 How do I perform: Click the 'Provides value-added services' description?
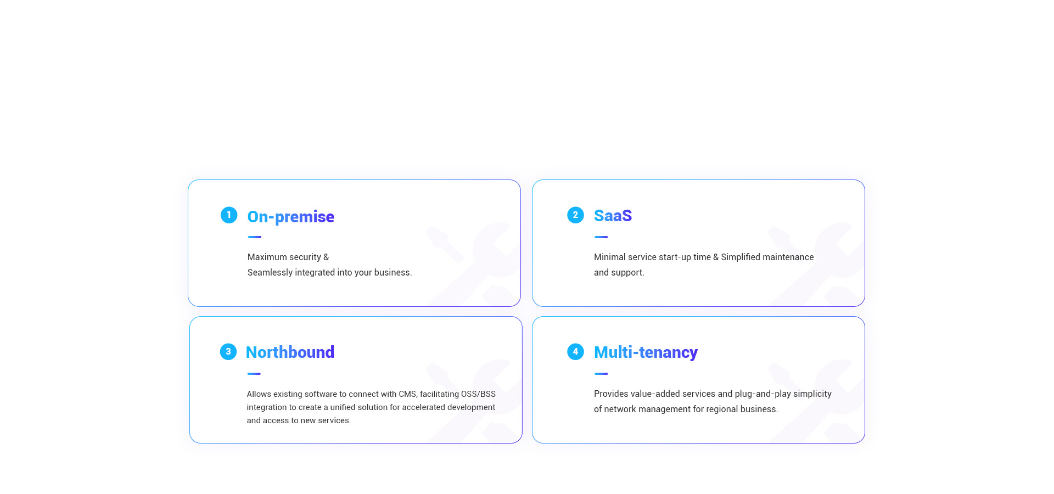[x=713, y=401]
